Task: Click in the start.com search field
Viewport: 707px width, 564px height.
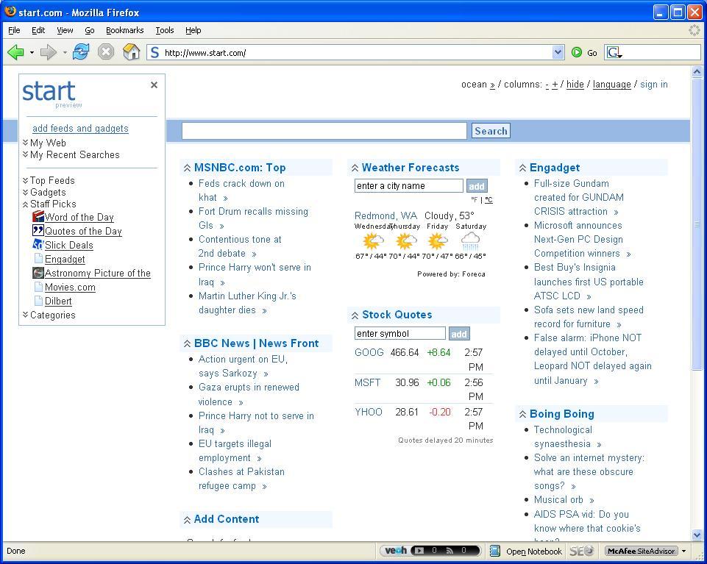Action: 324,131
